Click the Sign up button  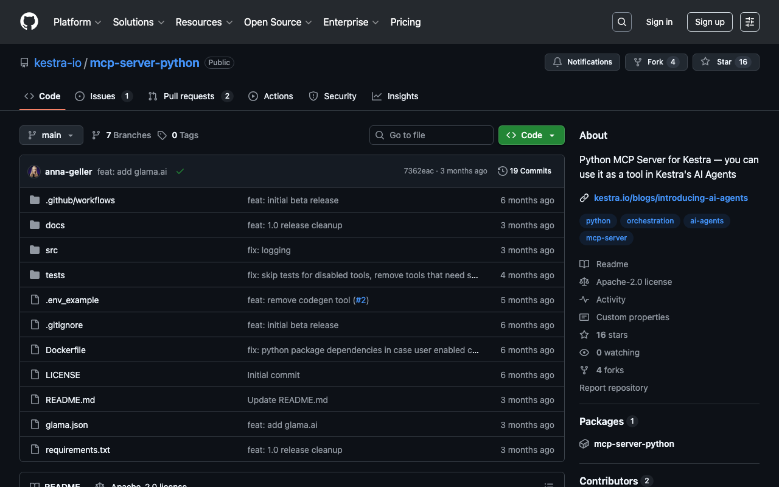pos(710,22)
